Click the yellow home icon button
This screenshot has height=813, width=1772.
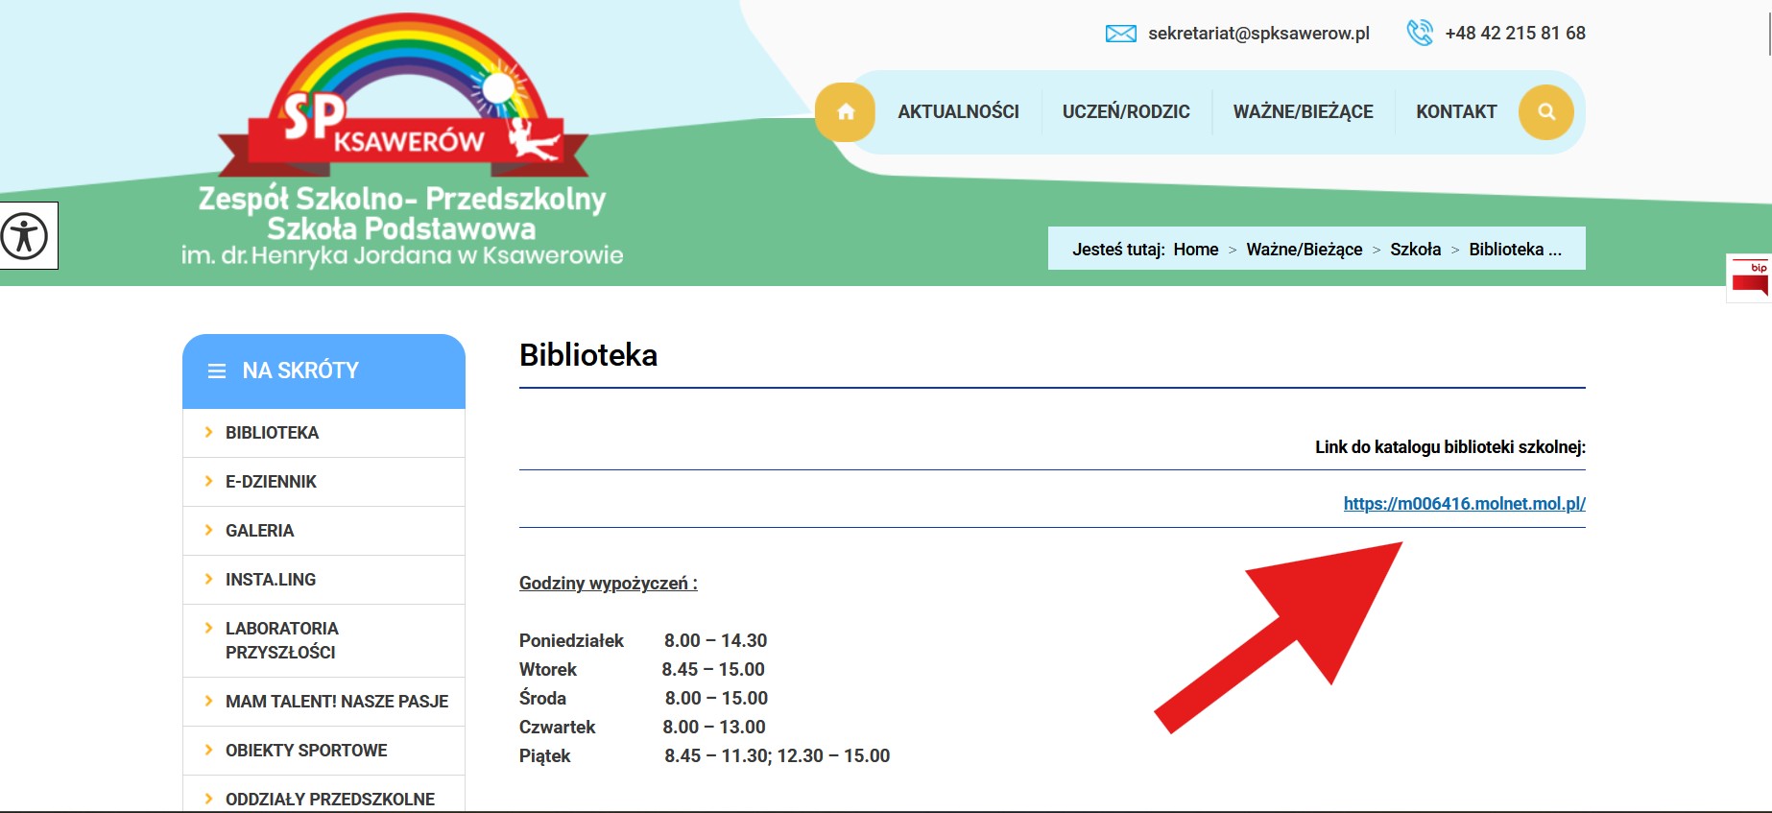(x=845, y=112)
